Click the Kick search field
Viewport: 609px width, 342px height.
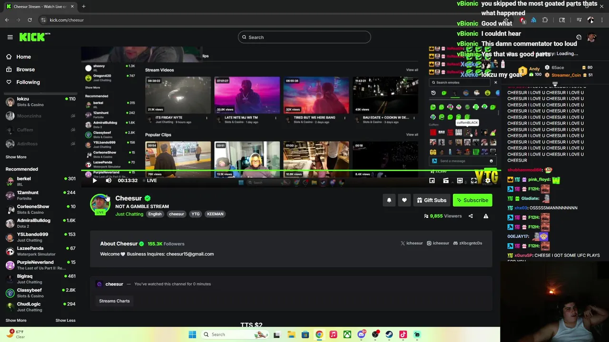304,37
